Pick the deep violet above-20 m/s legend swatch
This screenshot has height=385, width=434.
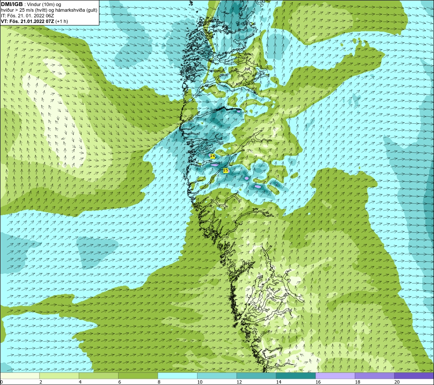[x=414, y=375]
